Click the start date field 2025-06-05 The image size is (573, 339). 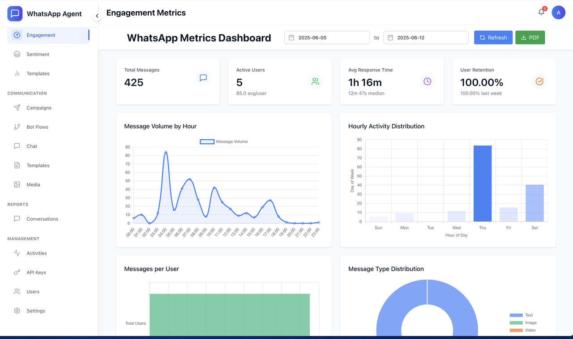tap(327, 38)
